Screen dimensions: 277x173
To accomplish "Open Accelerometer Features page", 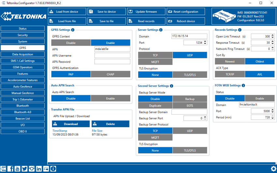I will 22,80.
